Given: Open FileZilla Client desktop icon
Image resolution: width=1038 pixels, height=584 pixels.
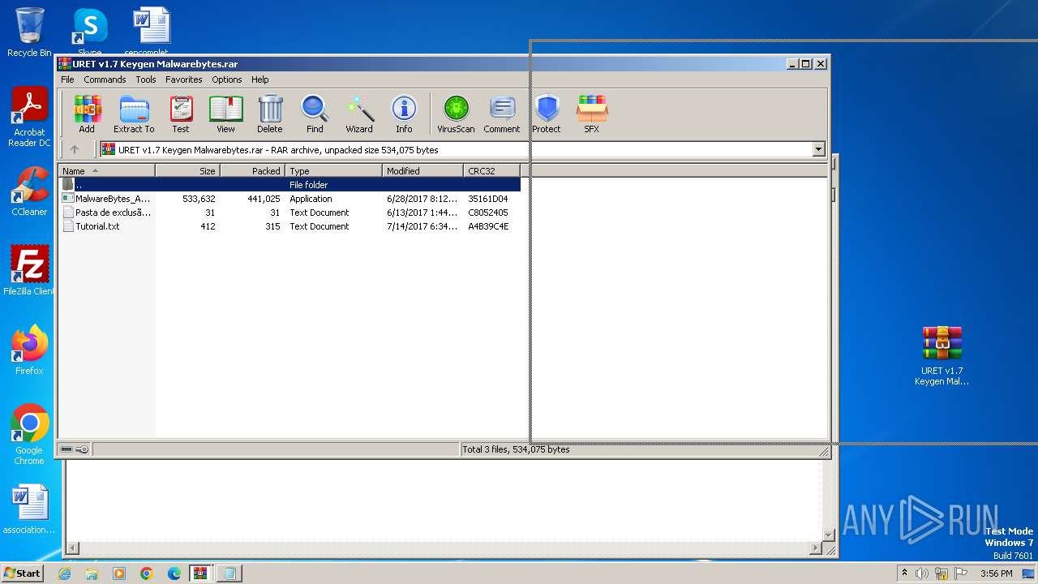Looking at the screenshot, I should [29, 271].
